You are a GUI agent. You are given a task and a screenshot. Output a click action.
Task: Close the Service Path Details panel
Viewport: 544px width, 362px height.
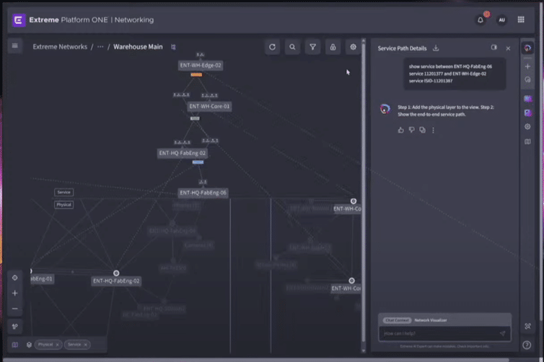[x=508, y=48]
